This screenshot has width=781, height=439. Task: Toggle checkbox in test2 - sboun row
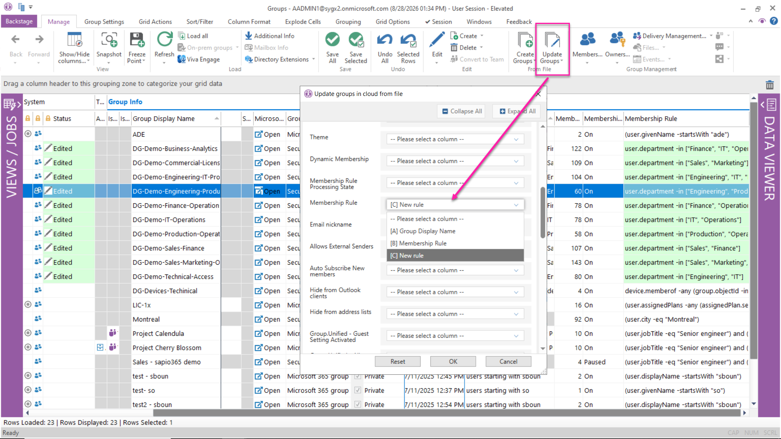coord(358,404)
